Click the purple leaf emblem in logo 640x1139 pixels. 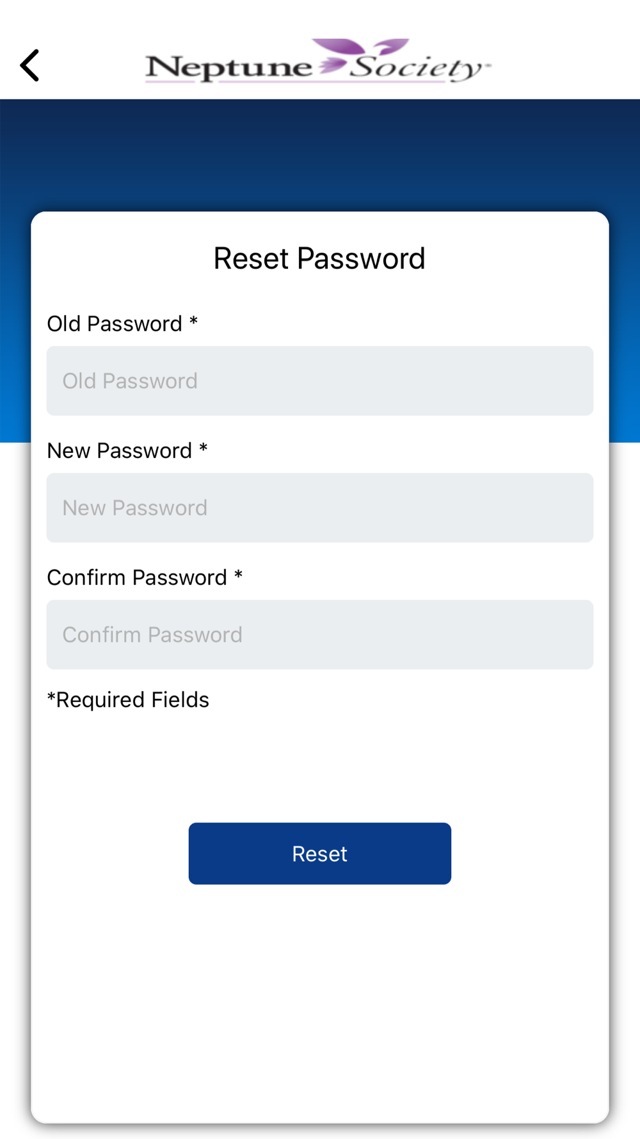(x=359, y=54)
